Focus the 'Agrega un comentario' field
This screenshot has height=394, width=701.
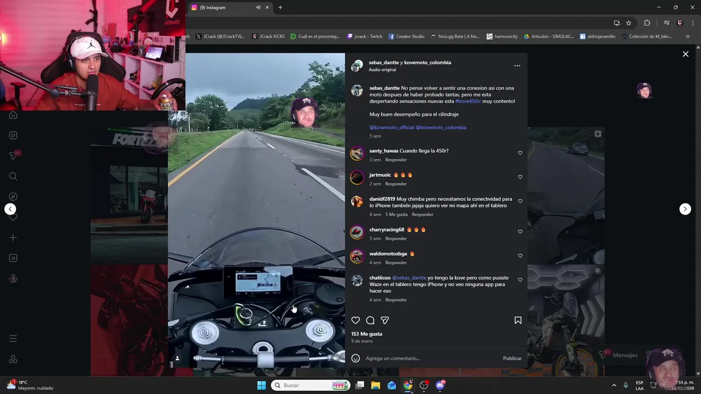click(432, 358)
